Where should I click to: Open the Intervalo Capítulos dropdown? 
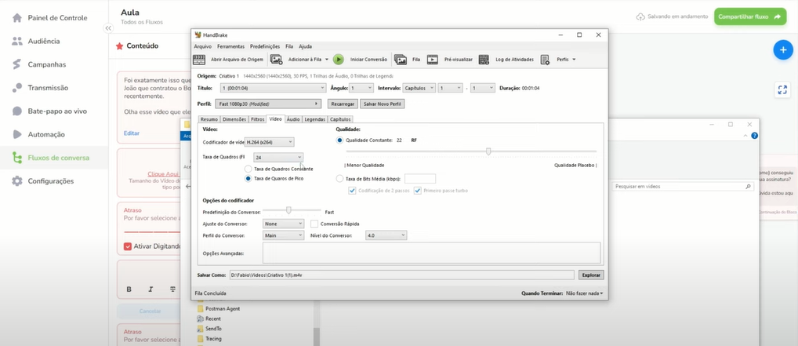pyautogui.click(x=419, y=88)
